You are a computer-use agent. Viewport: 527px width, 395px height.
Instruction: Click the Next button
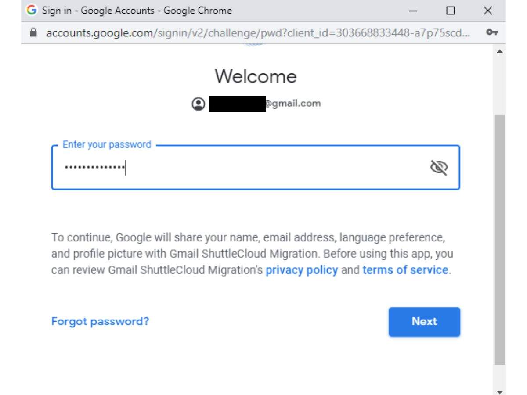point(424,322)
